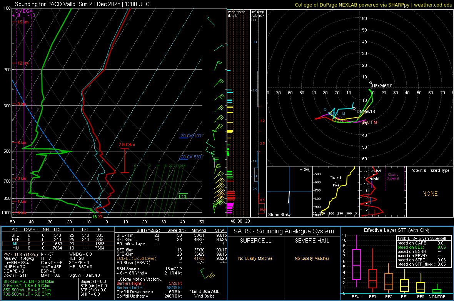Click the 'SigSvr = 0 m3/s3' value
Image resolution: width=454 pixels, height=301 pixels.
tap(85, 276)
